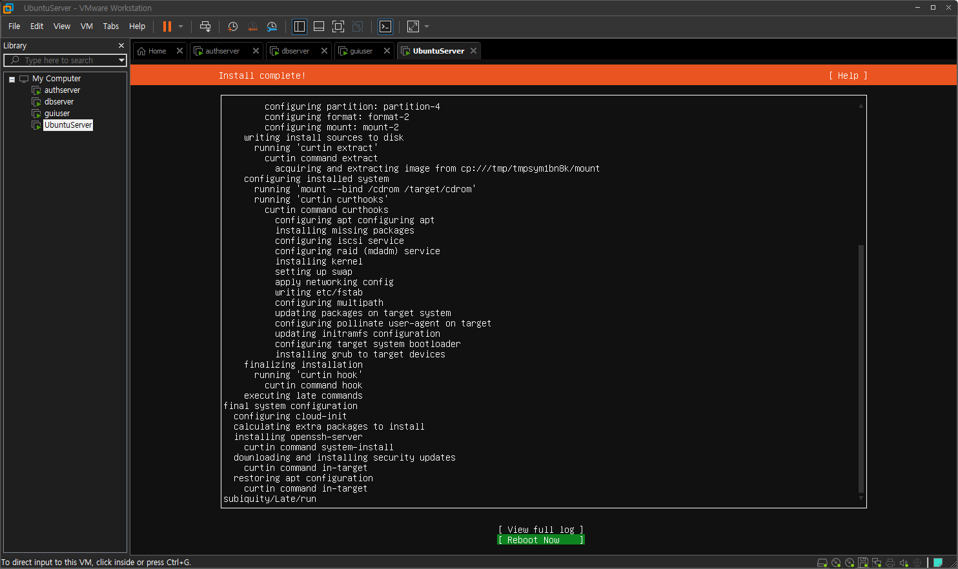This screenshot has height=569, width=958.
Task: Close the guiuser tab
Action: (387, 51)
